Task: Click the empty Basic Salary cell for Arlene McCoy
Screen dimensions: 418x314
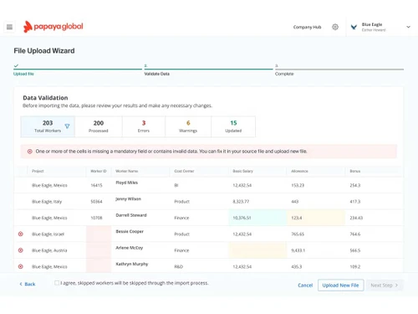Action: (257, 250)
